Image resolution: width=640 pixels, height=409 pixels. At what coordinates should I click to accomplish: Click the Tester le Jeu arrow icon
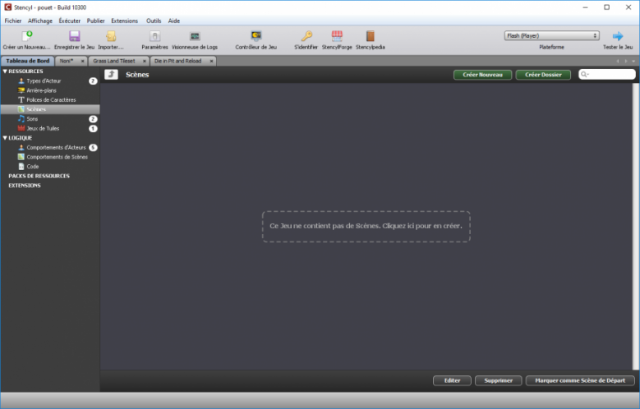pos(618,36)
